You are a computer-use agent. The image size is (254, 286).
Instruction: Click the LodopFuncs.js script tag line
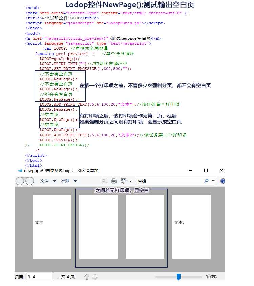click(x=95, y=23)
